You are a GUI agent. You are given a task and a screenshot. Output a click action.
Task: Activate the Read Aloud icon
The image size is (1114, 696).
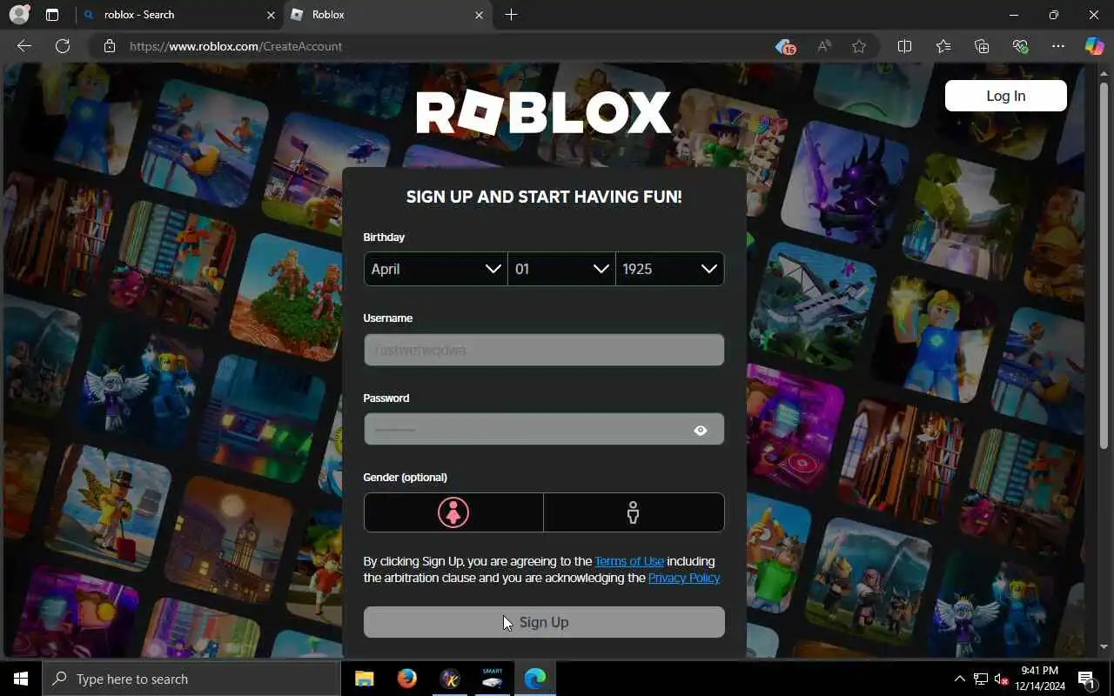click(823, 46)
